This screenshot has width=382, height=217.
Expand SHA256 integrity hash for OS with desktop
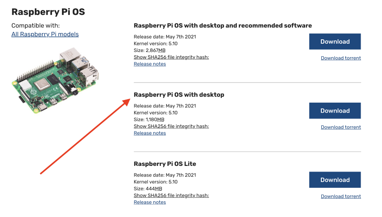coord(171,126)
